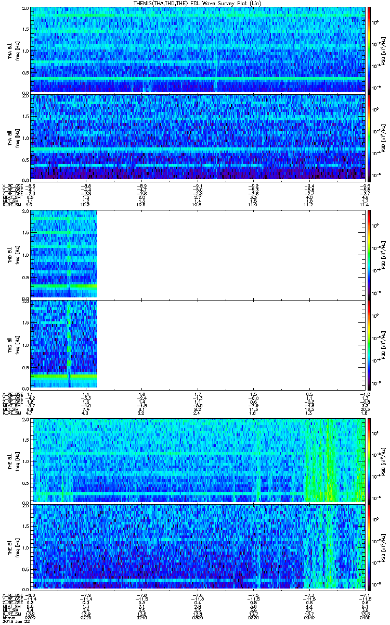Click the '2.0' frequency tick of THE B⊥
Image resolution: width=390 pixels, height=625 pixels.
pos(25,420)
